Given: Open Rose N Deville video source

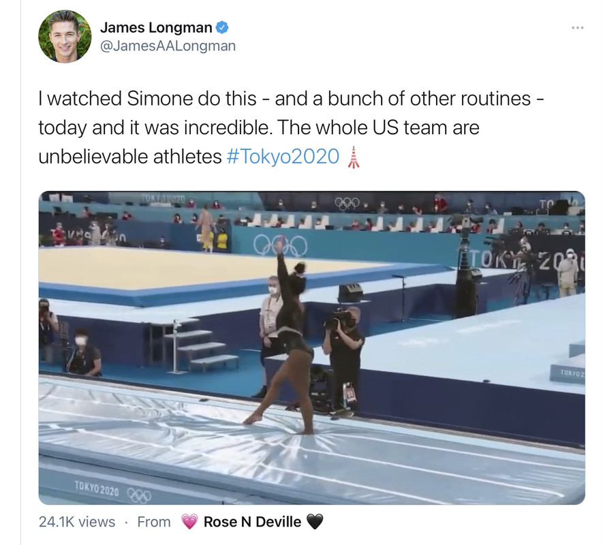Looking at the screenshot, I should [x=252, y=522].
